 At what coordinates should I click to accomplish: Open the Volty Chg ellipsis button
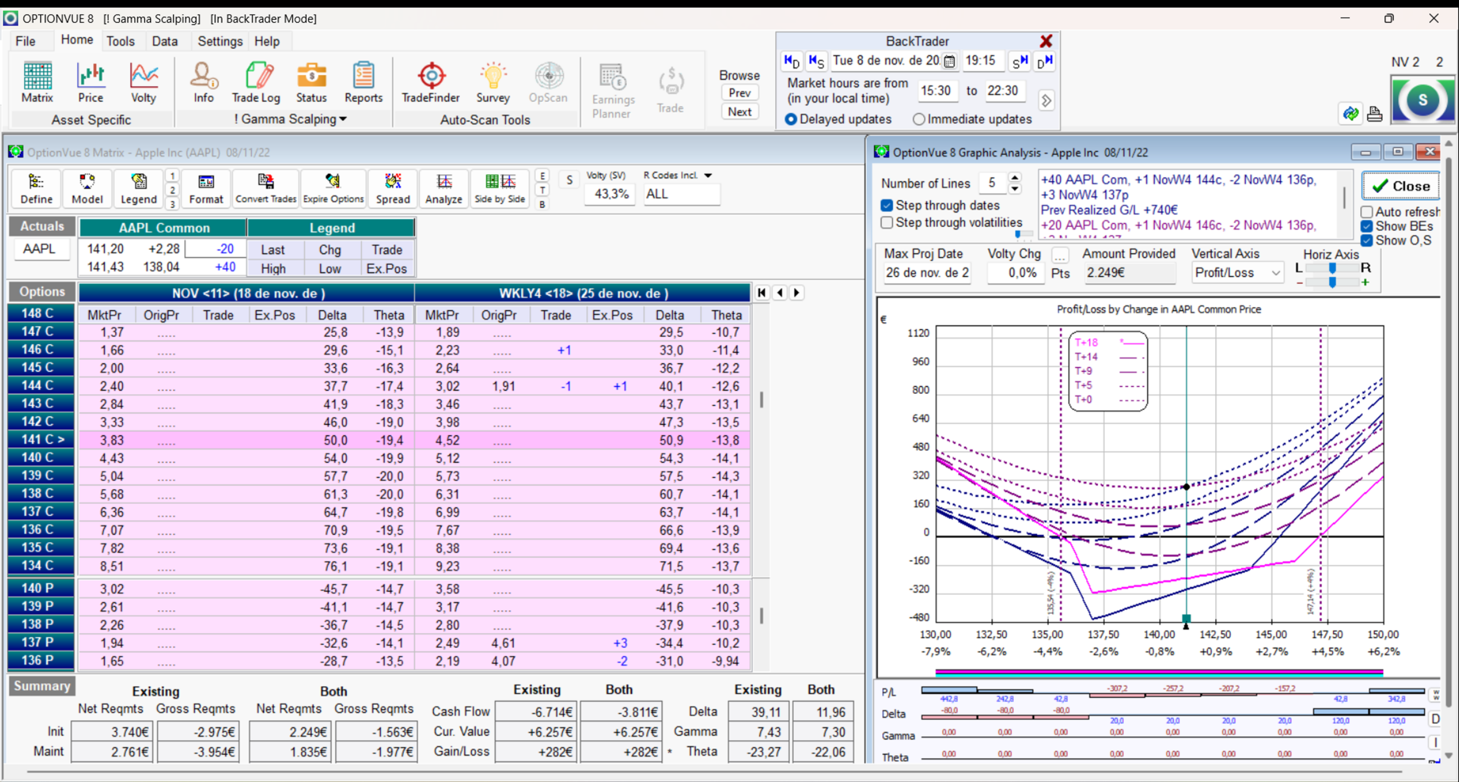1060,254
